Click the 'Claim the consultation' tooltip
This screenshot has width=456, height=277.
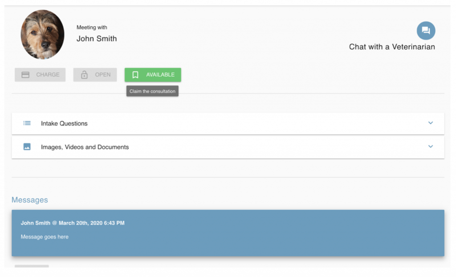click(x=152, y=91)
